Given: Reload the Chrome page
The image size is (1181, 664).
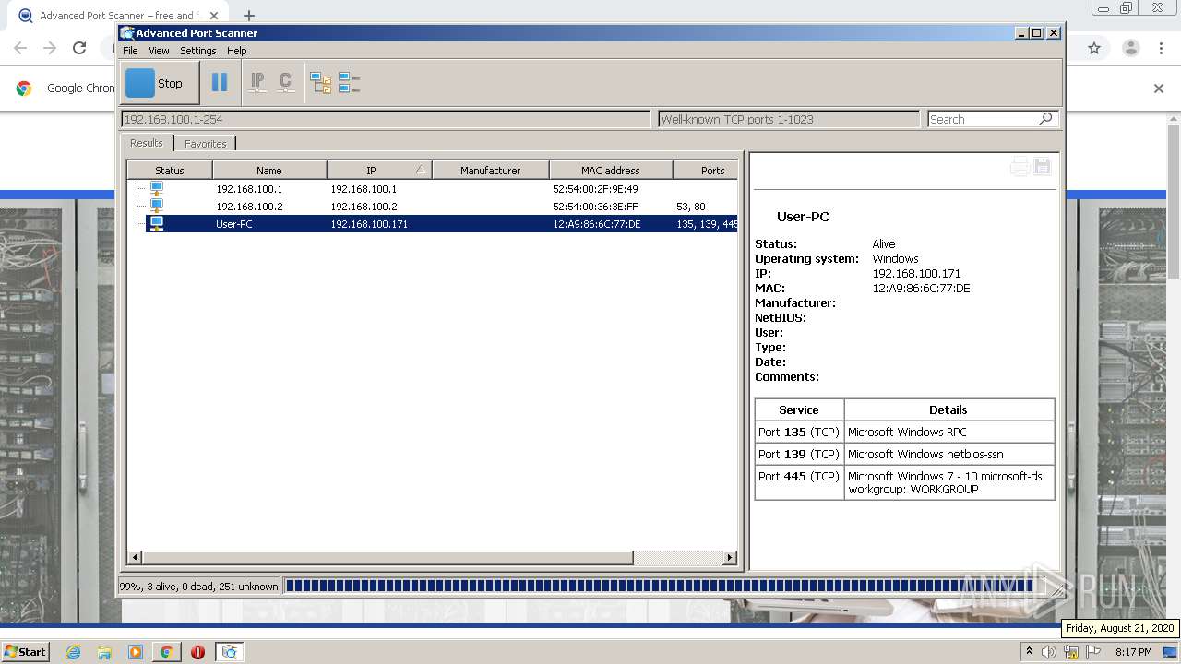Looking at the screenshot, I should (x=79, y=48).
